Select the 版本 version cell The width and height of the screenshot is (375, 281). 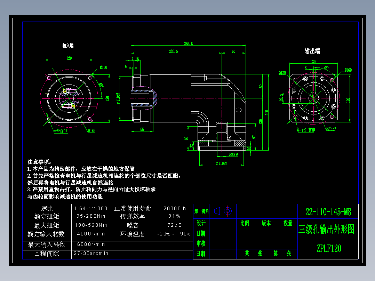[266, 223]
